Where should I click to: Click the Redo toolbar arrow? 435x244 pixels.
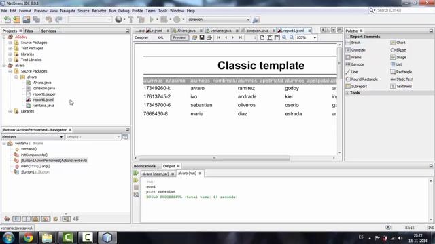(58, 20)
